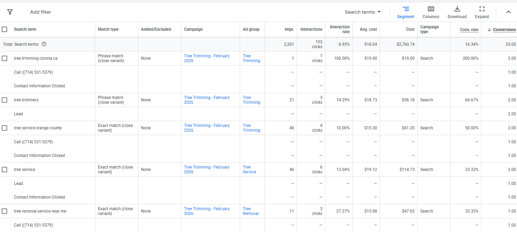Click search term 'tree removal service near me'
Viewport: 517px width, 232px height.
[x=40, y=211]
